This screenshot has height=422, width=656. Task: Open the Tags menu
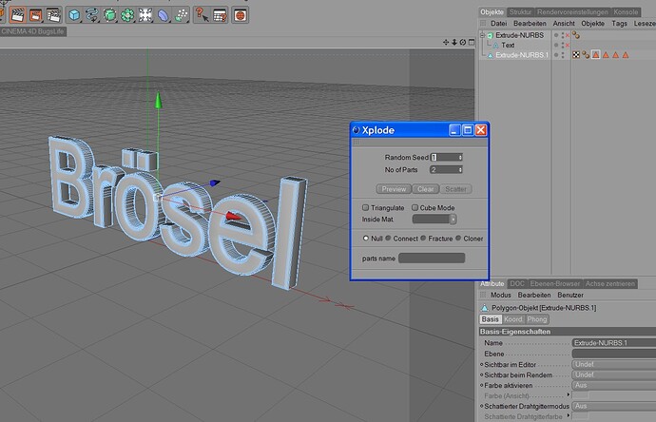click(619, 24)
